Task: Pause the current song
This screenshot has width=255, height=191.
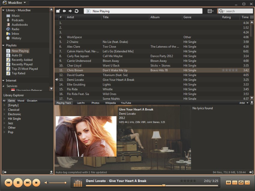Action: coord(18,182)
